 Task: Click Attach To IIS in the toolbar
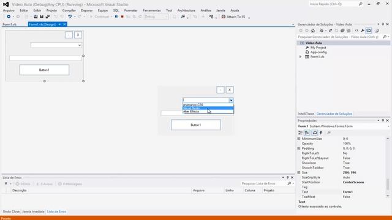pos(233,16)
